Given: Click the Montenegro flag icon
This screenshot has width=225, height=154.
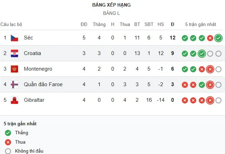Looking at the screenshot, I should [14, 69].
